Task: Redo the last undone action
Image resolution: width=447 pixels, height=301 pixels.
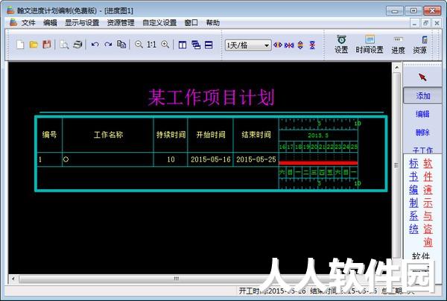Action: click(x=108, y=45)
